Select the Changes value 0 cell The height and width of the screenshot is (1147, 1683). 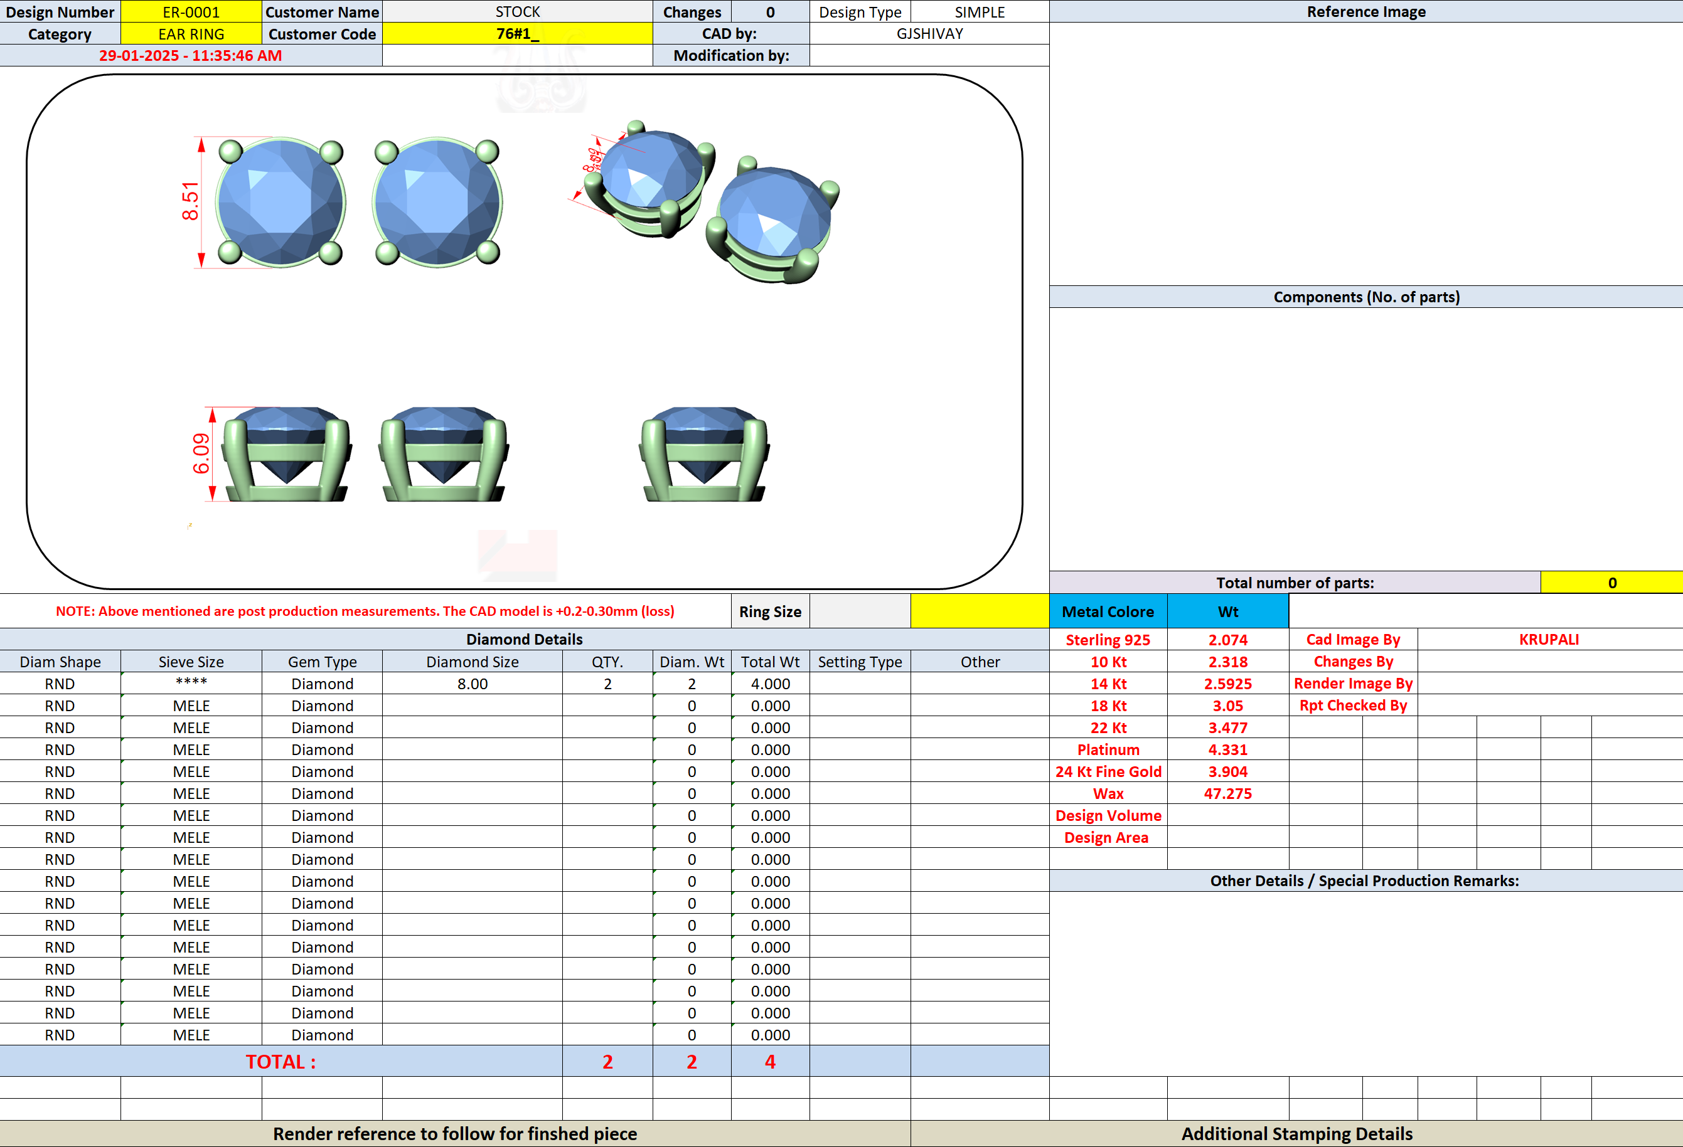[770, 11]
